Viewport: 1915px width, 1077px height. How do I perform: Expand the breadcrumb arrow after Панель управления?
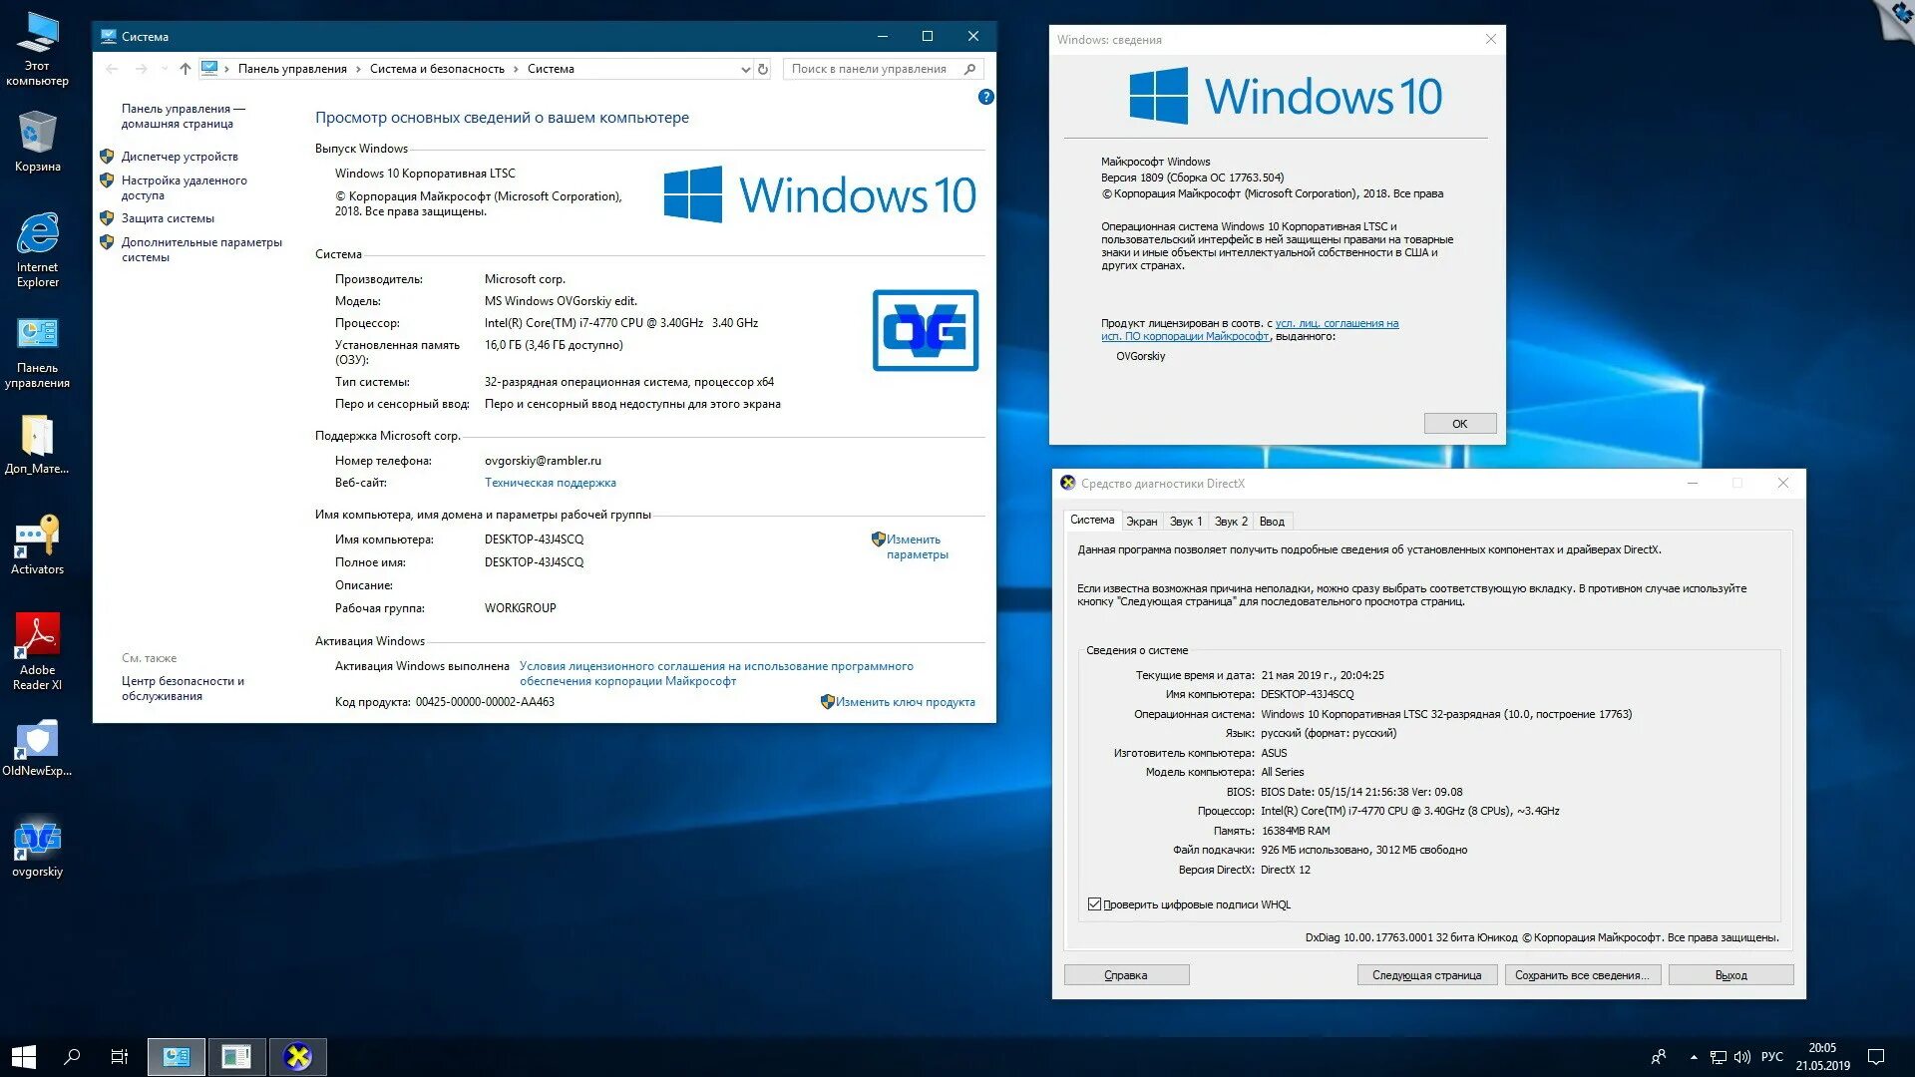pyautogui.click(x=359, y=69)
